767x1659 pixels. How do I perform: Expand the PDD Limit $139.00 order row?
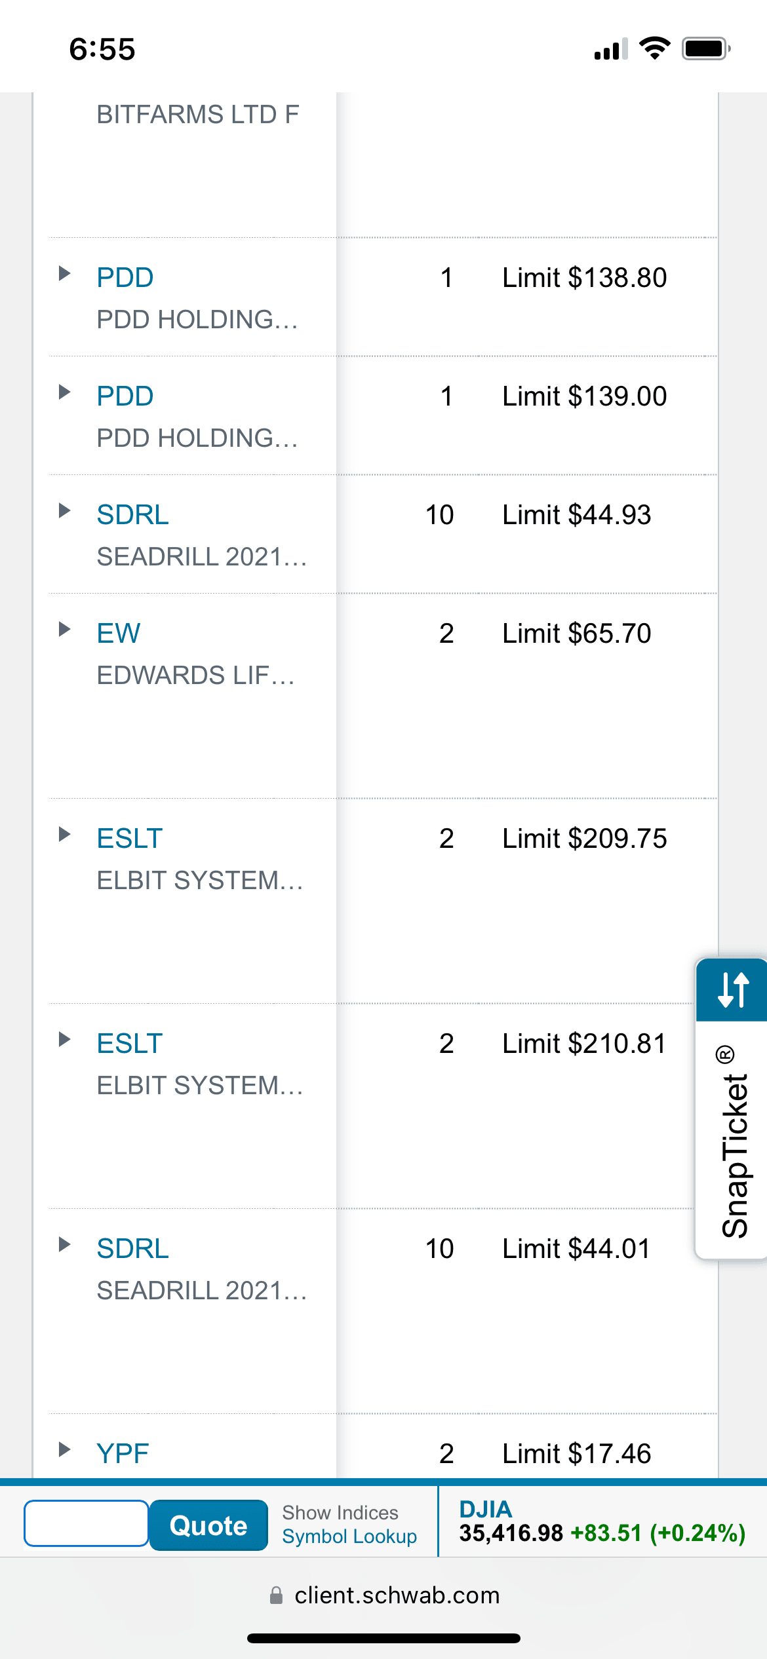(64, 392)
